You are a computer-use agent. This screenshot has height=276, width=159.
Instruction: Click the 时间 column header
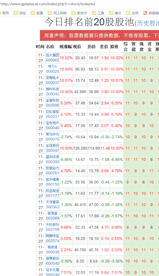coord(40,47)
